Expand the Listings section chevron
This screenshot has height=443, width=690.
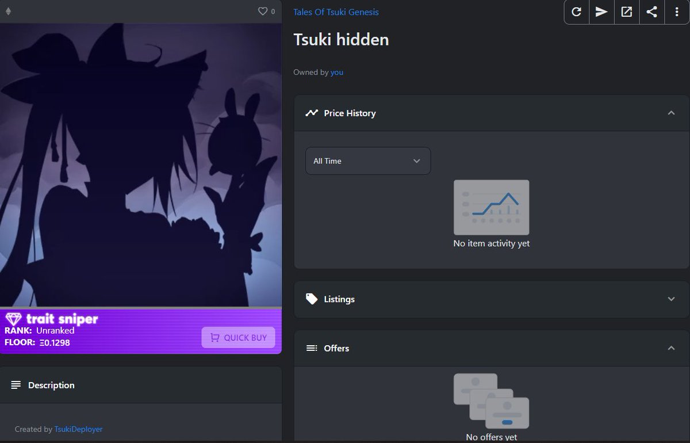pyautogui.click(x=671, y=299)
